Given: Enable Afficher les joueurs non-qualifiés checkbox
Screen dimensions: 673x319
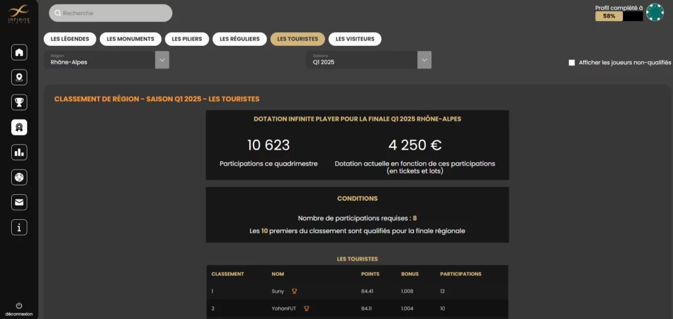Looking at the screenshot, I should pyautogui.click(x=572, y=62).
